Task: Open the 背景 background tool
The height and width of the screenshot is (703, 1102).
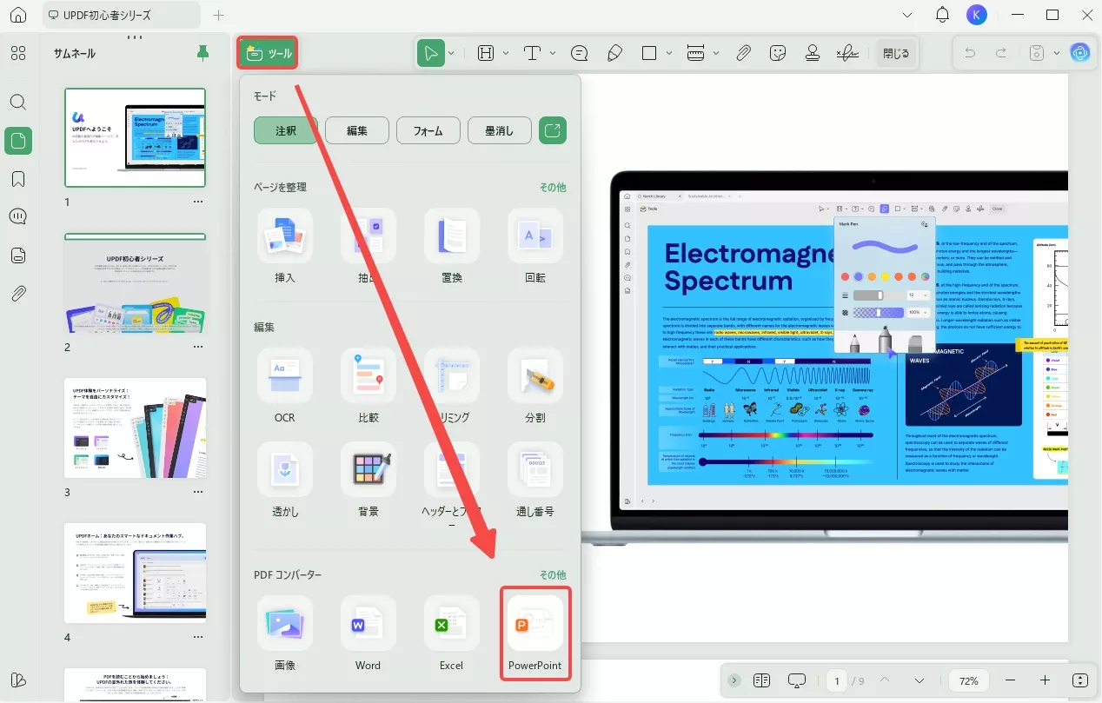Action: 368,480
